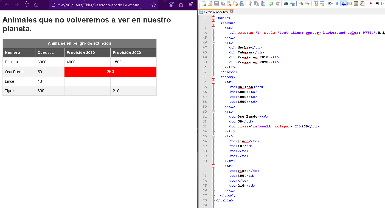
Task: Undo the last edit with the green arrow
Action: 271,4
